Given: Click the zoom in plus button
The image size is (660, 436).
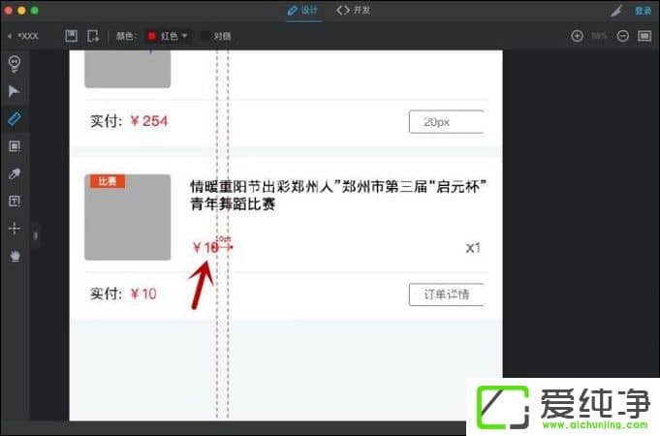Looking at the screenshot, I should (x=578, y=36).
